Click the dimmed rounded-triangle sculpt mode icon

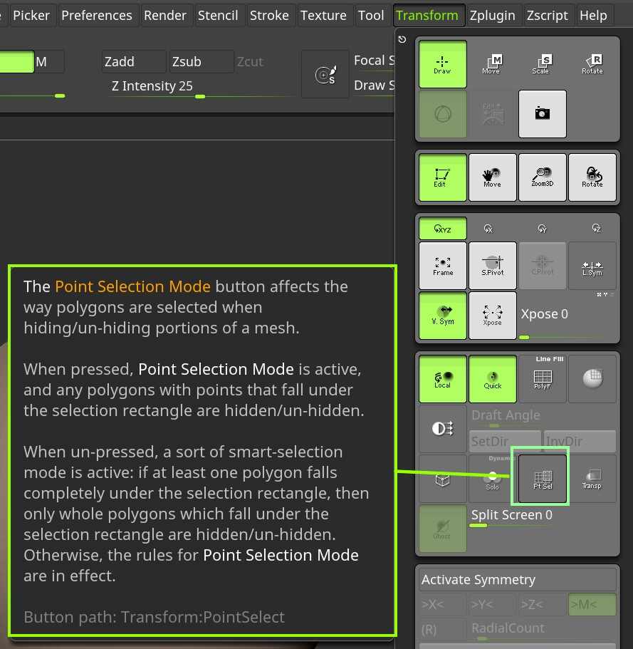click(442, 113)
